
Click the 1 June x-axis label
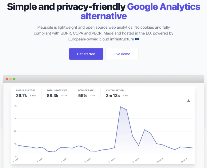(x=16, y=160)
